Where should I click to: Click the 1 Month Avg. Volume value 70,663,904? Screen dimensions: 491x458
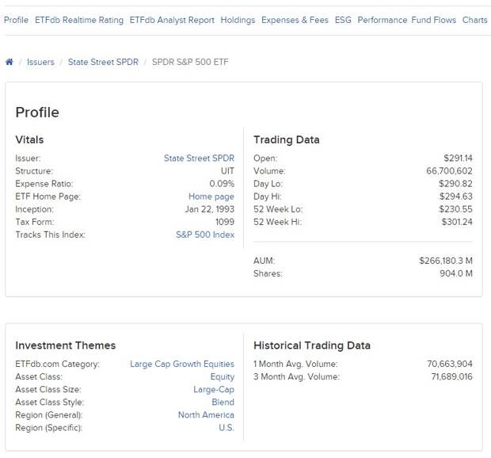click(450, 364)
